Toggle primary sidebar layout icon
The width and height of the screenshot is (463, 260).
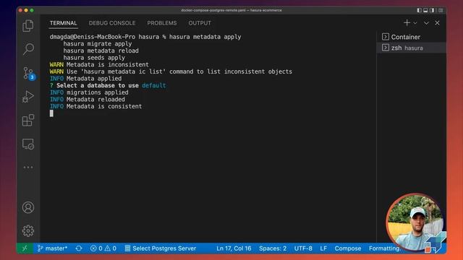[x=419, y=10]
